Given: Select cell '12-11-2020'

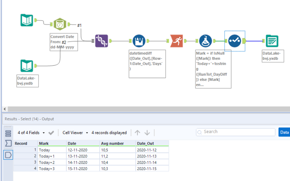Looking at the screenshot, I should tap(83, 150).
